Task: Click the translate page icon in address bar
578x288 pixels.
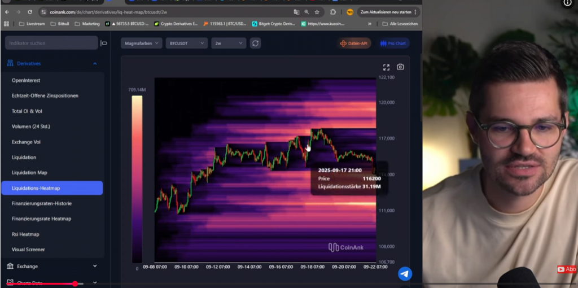Action: 296,12
